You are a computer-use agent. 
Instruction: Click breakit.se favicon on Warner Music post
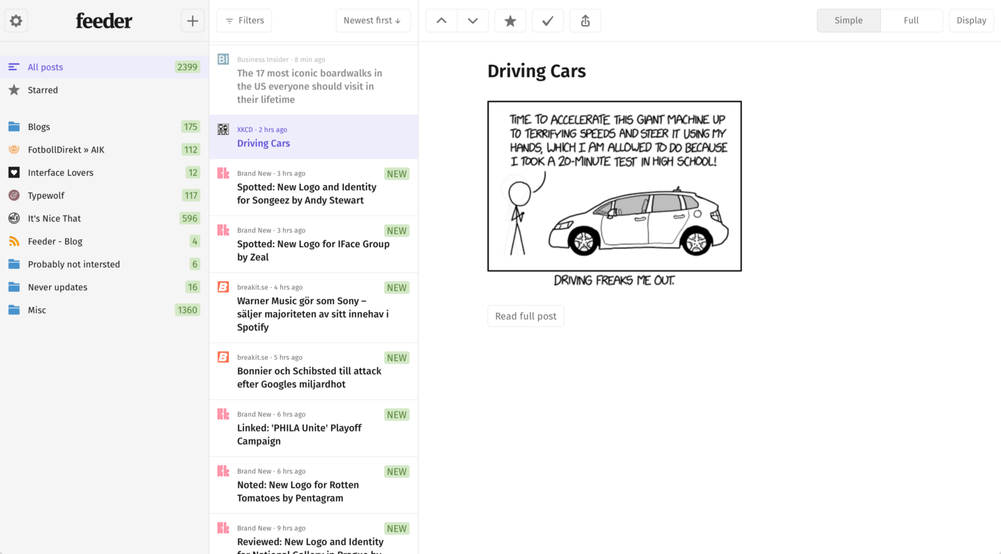pyautogui.click(x=223, y=287)
